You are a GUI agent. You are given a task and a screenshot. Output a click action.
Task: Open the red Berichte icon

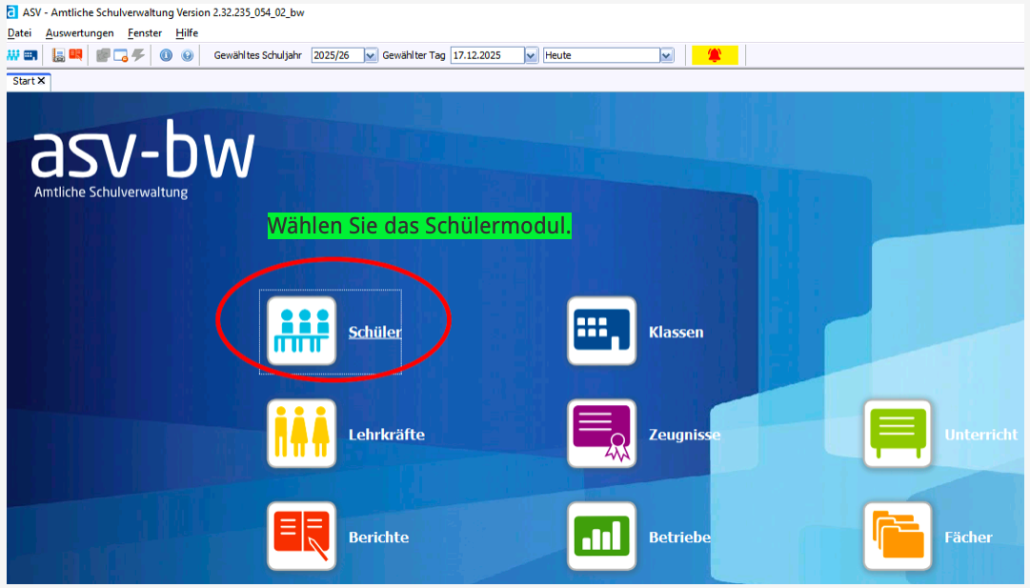(x=301, y=536)
